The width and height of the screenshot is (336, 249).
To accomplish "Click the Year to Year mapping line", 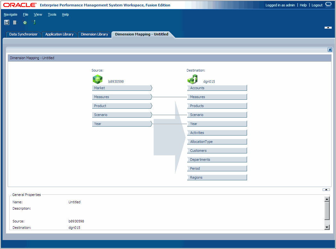I will (x=170, y=124).
